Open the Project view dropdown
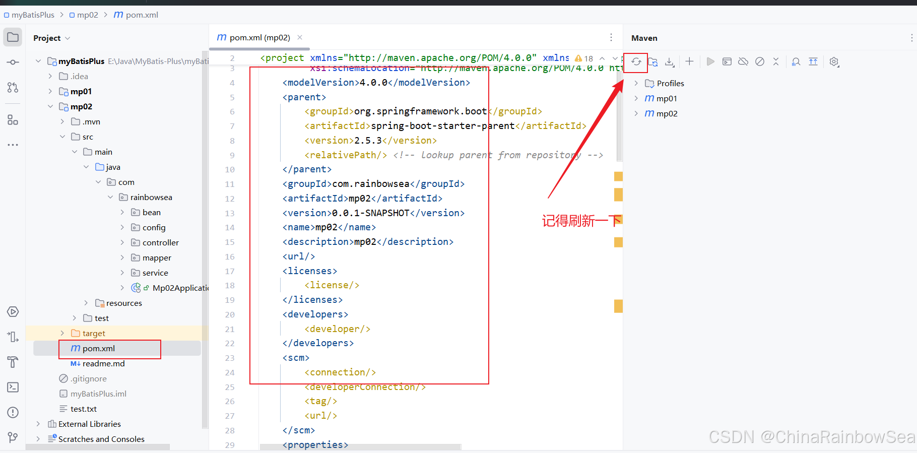The width and height of the screenshot is (917, 453). click(x=51, y=38)
